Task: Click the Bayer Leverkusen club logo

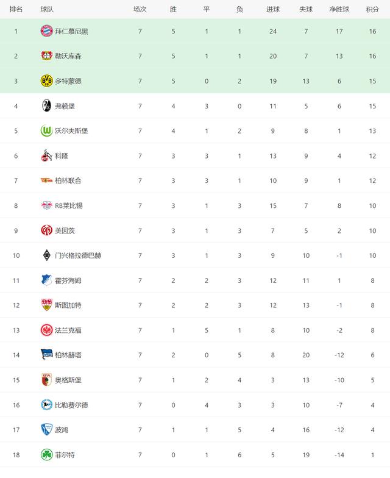Action: pyautogui.click(x=46, y=56)
